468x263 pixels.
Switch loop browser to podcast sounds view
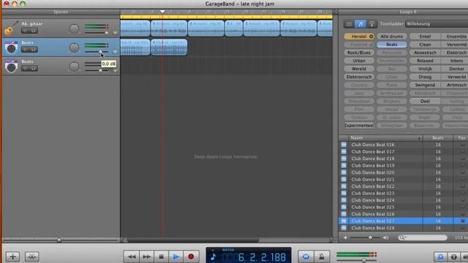click(x=371, y=24)
